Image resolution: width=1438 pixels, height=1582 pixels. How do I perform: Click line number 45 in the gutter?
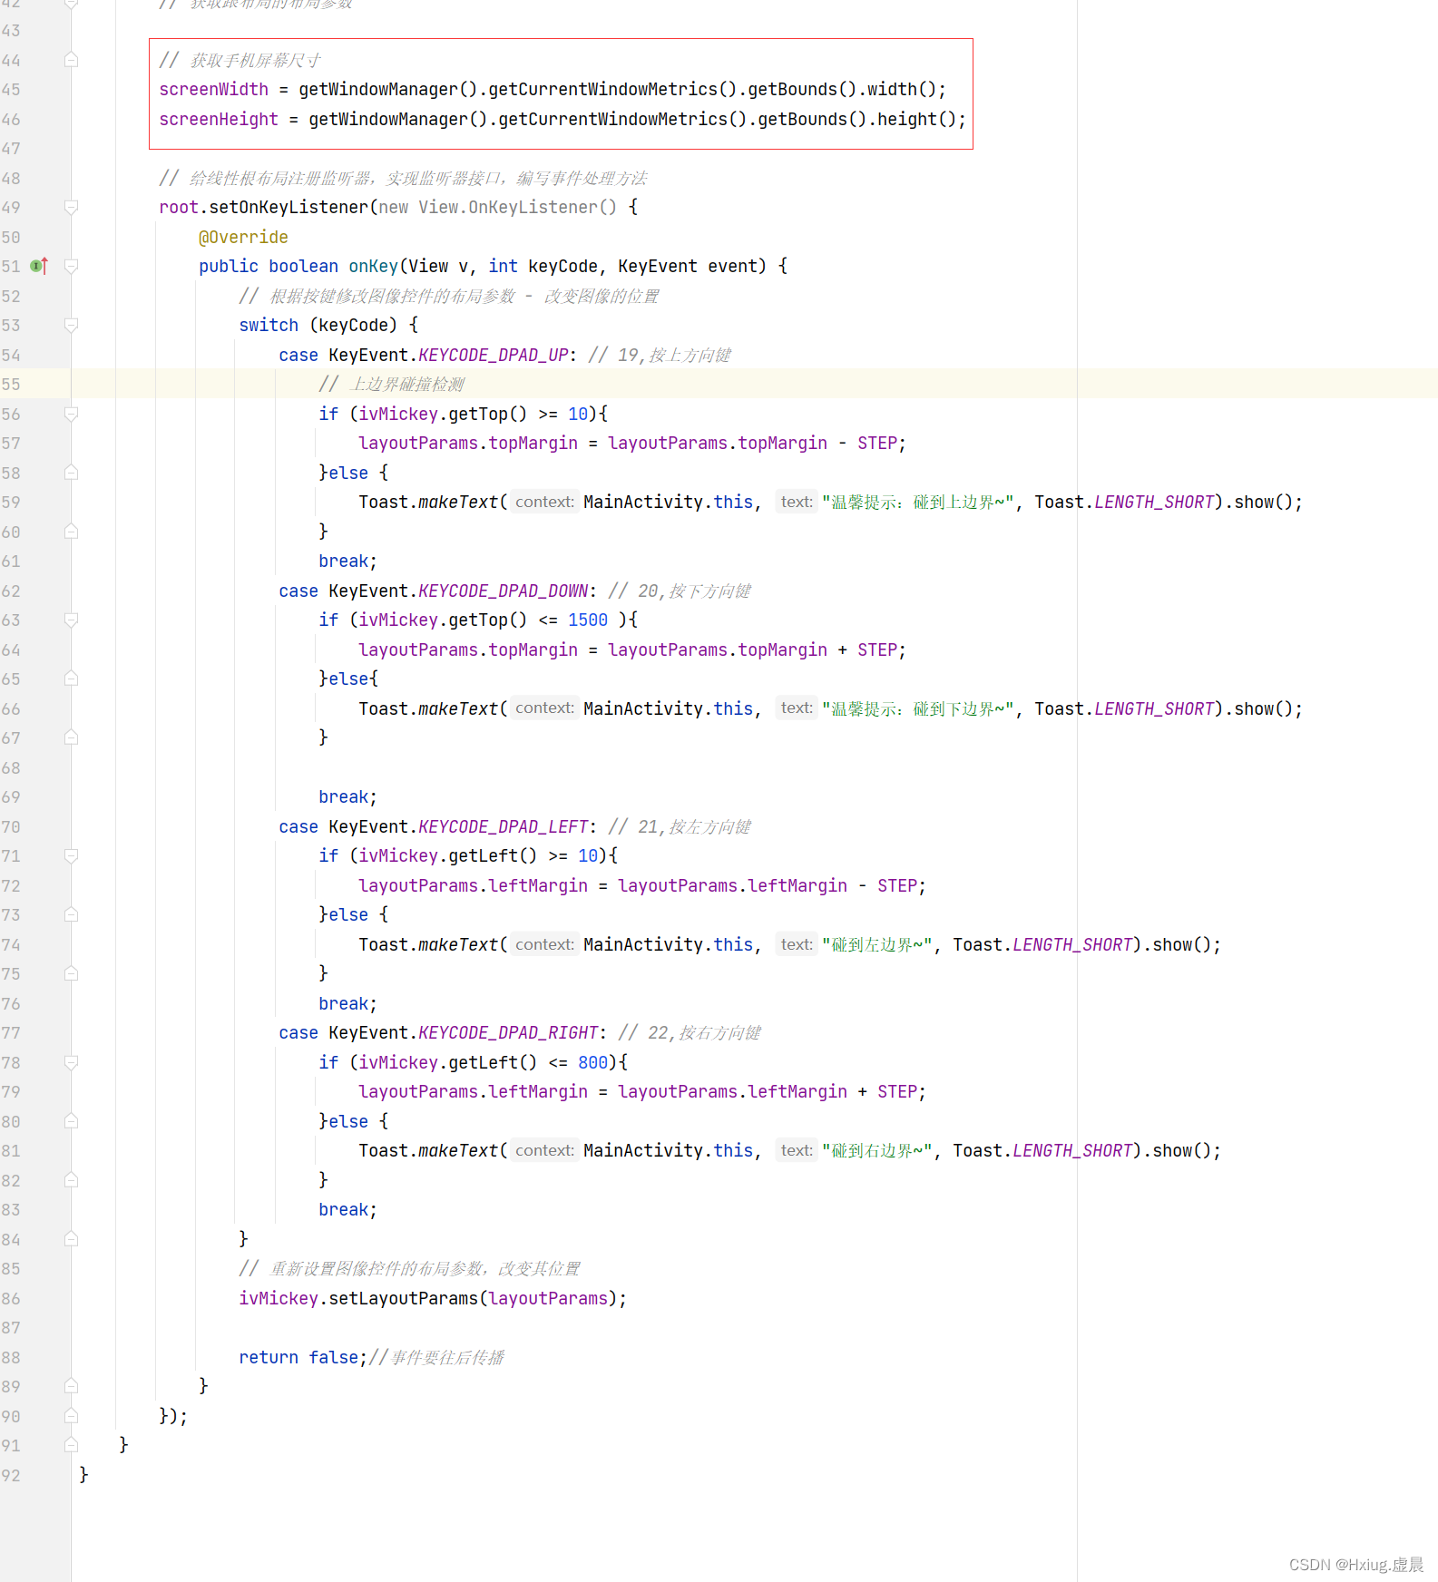(x=11, y=89)
